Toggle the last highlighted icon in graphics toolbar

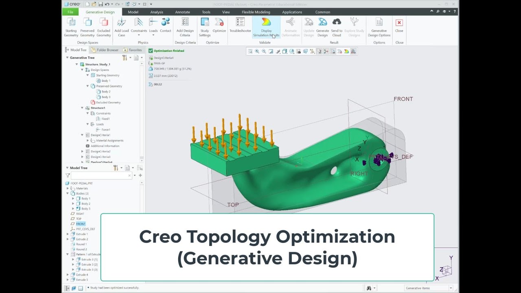(353, 51)
